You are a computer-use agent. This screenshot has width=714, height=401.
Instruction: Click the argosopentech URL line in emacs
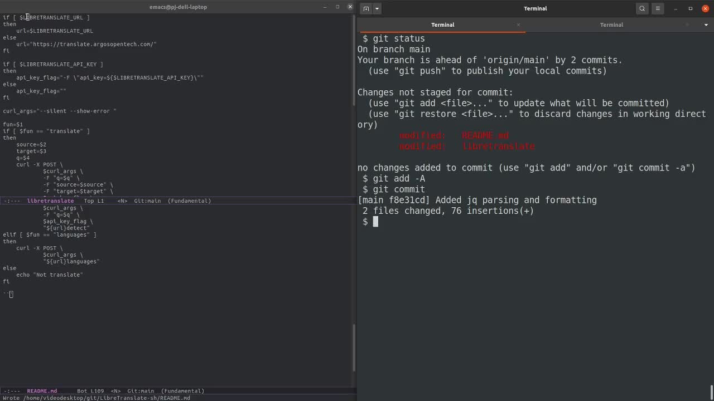point(86,44)
